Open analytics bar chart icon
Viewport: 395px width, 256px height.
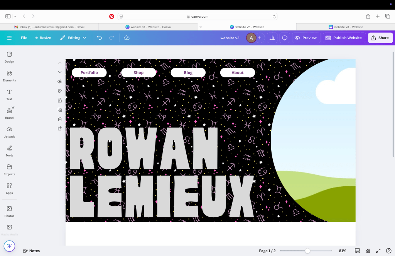click(272, 38)
